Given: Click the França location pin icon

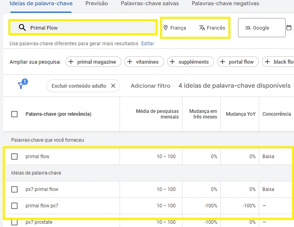Looking at the screenshot, I should point(166,28).
